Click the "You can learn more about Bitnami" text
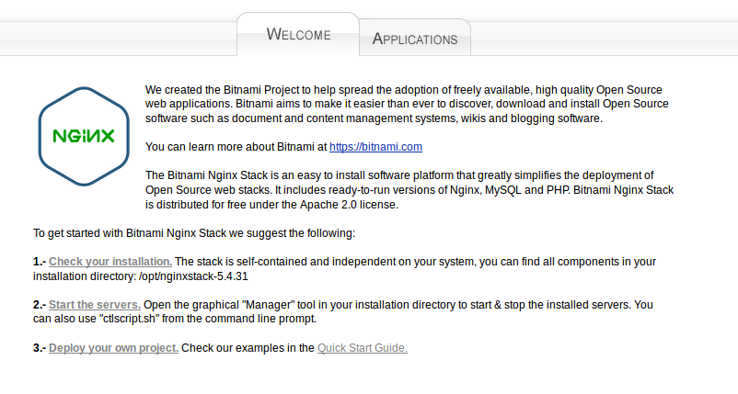The image size is (738, 394). (236, 147)
